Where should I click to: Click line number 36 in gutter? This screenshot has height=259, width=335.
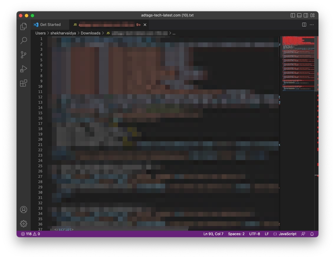(40, 224)
